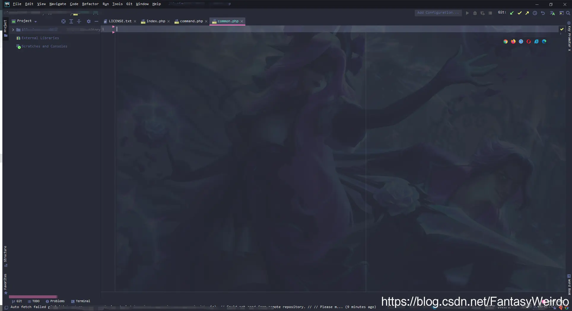Image resolution: width=572 pixels, height=311 pixels.
Task: Click Git Commit checkmark
Action: (x=519, y=13)
